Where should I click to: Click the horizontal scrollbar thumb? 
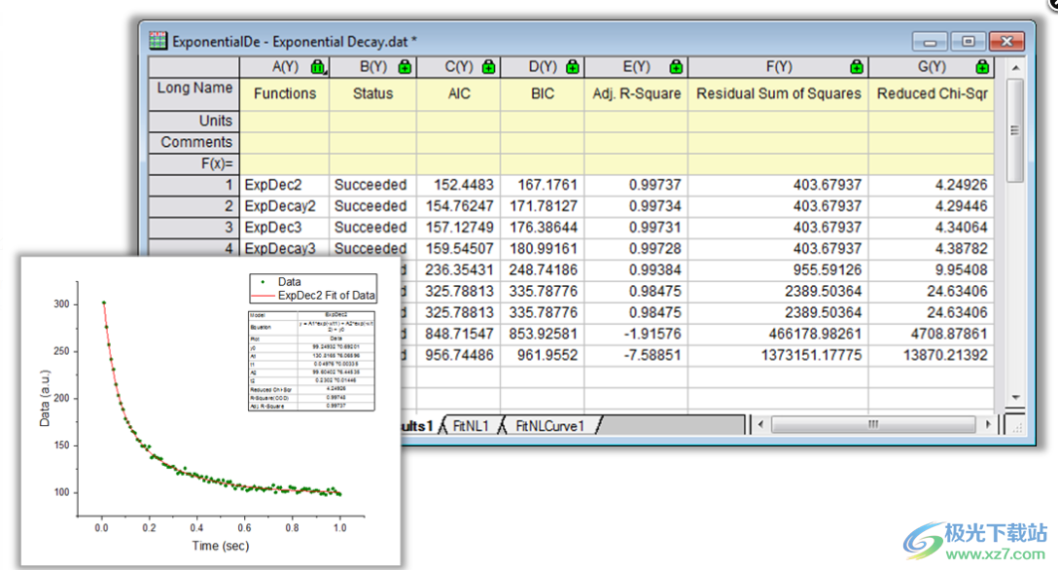click(x=874, y=424)
